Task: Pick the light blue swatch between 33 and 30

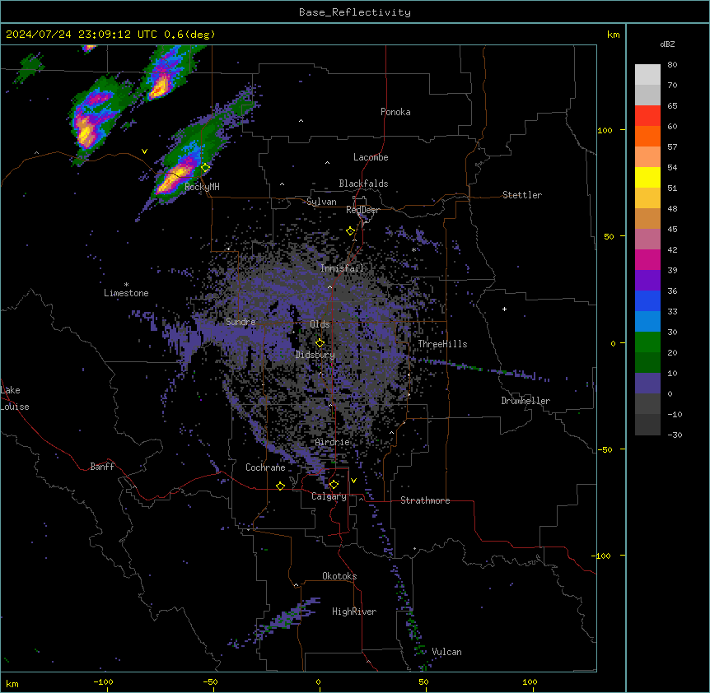Action: point(647,322)
